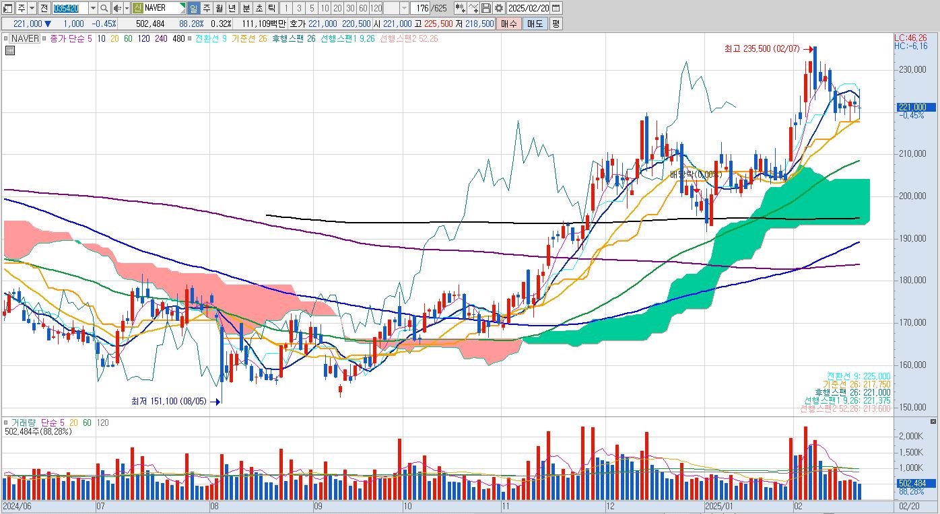The image size is (940, 514).
Task: Close the volume panel with X icon
Action: [x=933, y=422]
